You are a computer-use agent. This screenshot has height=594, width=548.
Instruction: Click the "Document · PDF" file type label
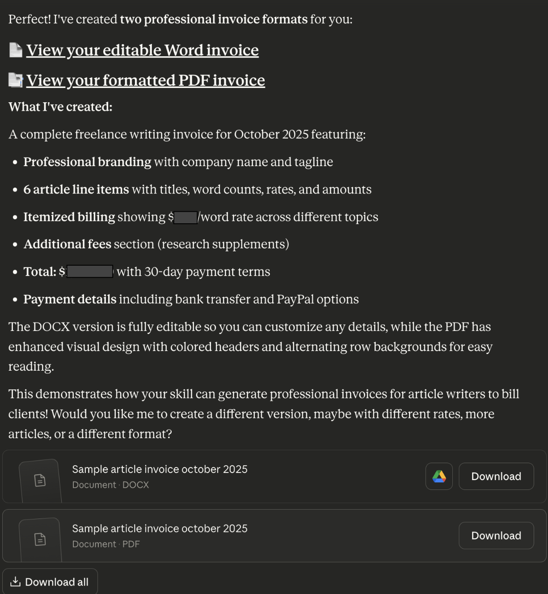pos(106,544)
